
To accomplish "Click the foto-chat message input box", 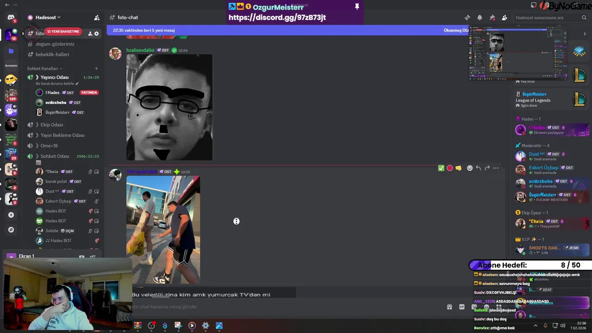I will coord(277,307).
